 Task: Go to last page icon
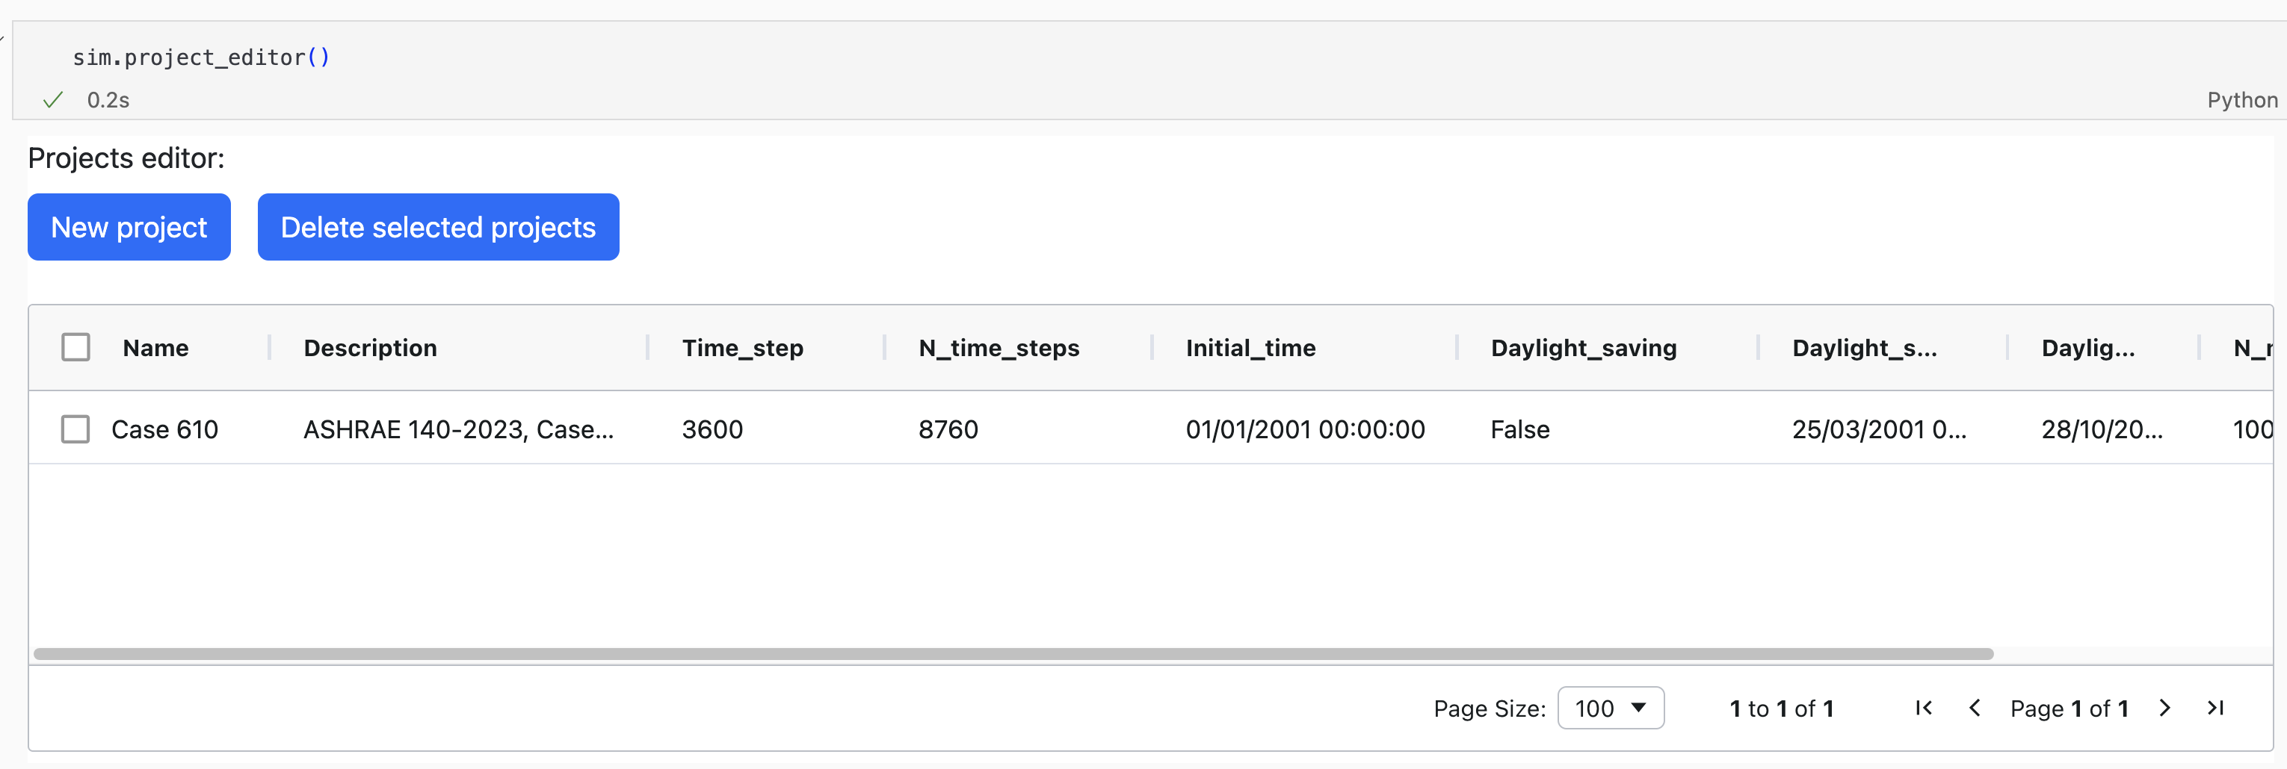[x=2216, y=708]
